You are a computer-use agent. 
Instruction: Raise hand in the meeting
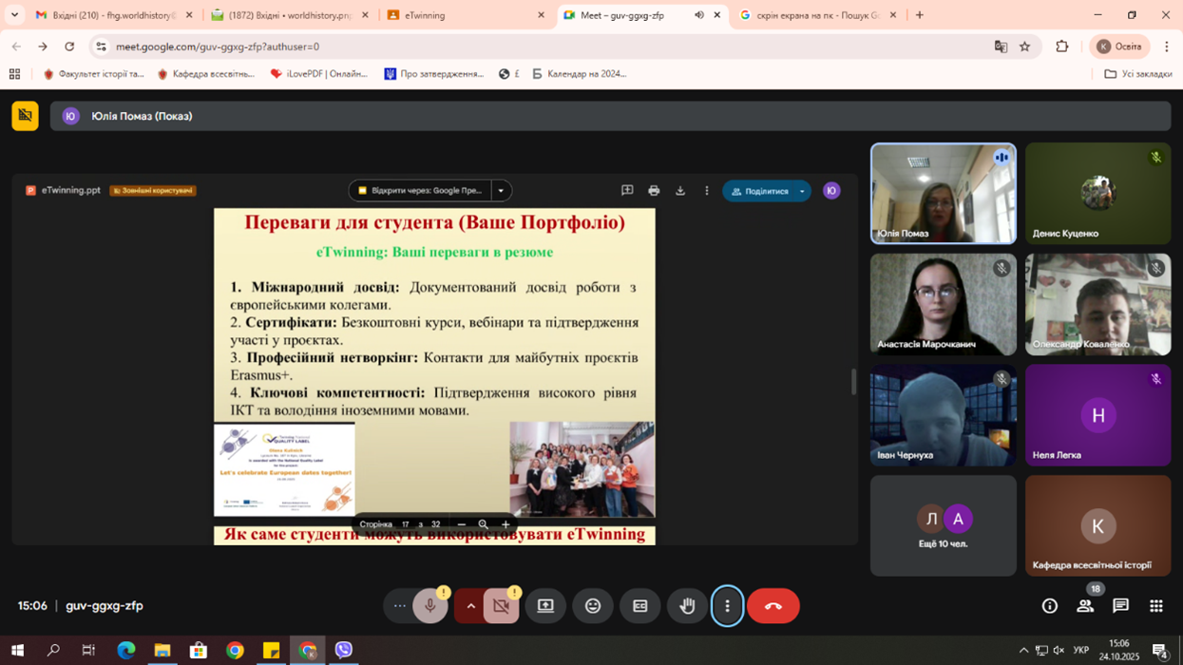(x=687, y=606)
